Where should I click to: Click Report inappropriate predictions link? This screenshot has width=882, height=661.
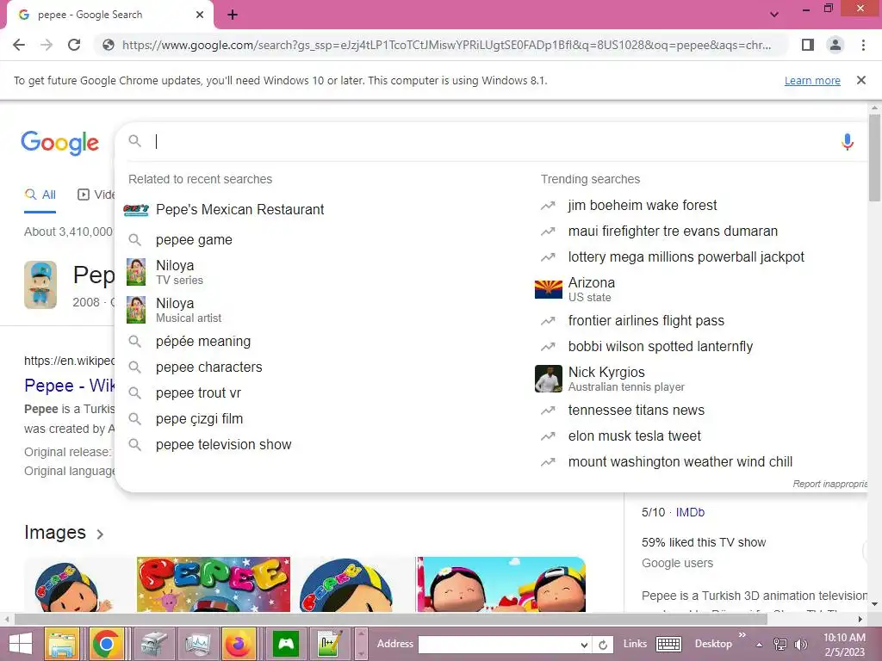[x=829, y=484]
